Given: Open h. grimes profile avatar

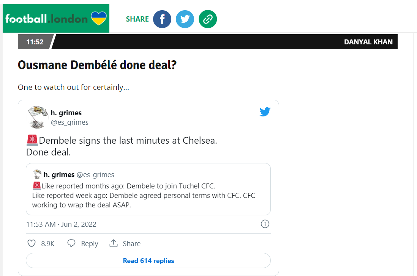Looking at the screenshot, I should (37, 117).
